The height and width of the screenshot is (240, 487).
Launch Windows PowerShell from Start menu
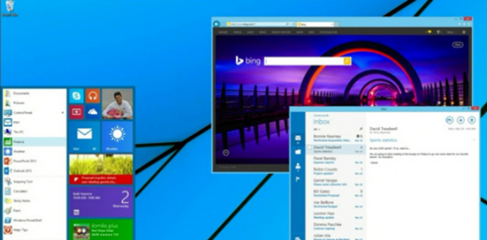(35, 220)
